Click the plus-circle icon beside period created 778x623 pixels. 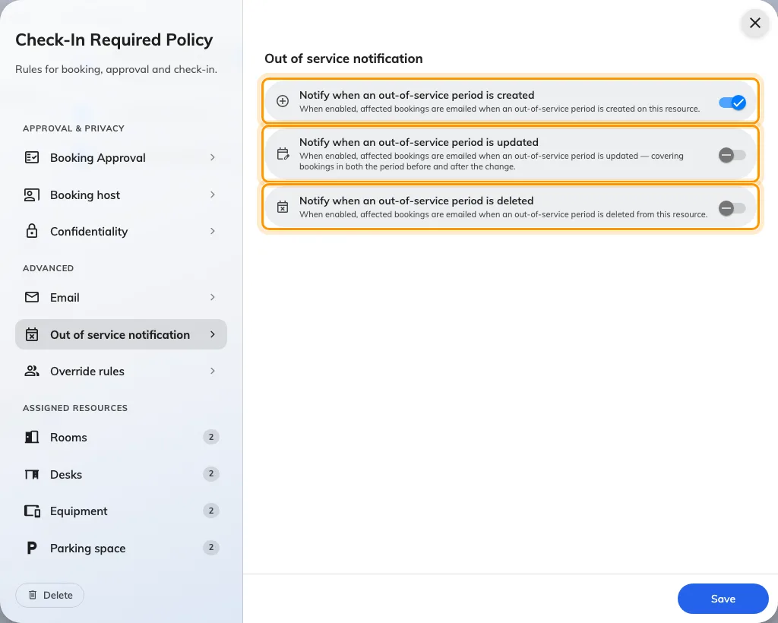coord(283,101)
